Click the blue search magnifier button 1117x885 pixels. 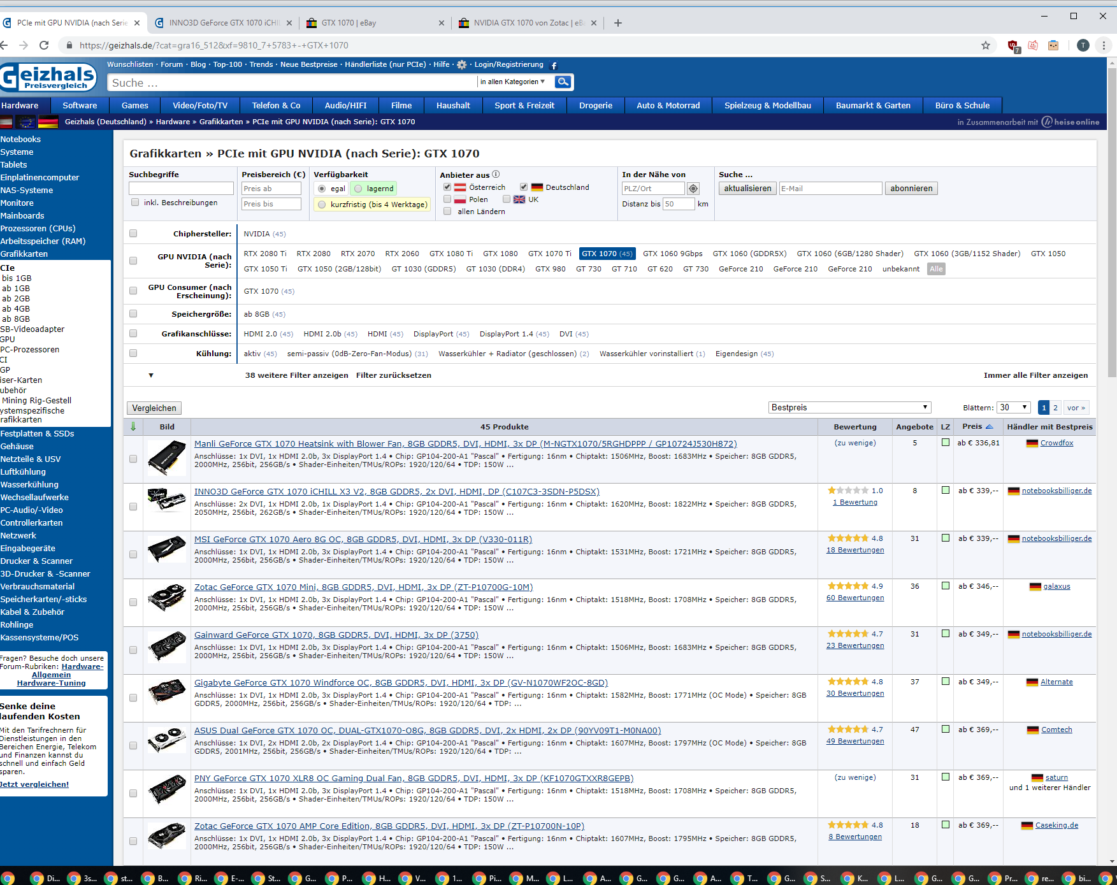[x=563, y=82]
